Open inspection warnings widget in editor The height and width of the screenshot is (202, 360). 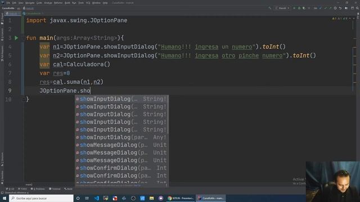tap(340, 19)
